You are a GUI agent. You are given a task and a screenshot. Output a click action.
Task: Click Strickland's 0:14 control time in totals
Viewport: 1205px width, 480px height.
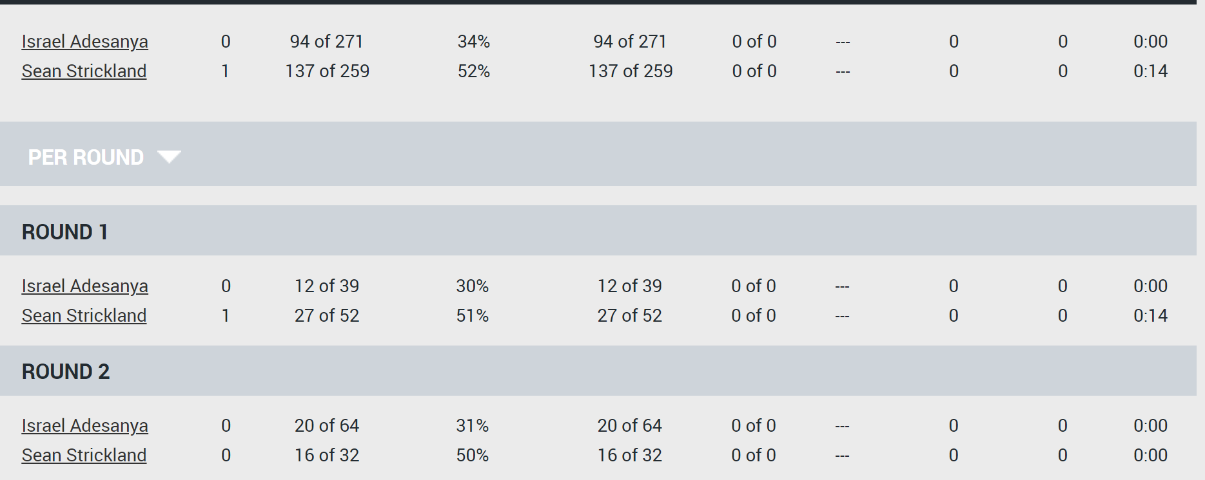pyautogui.click(x=1150, y=71)
